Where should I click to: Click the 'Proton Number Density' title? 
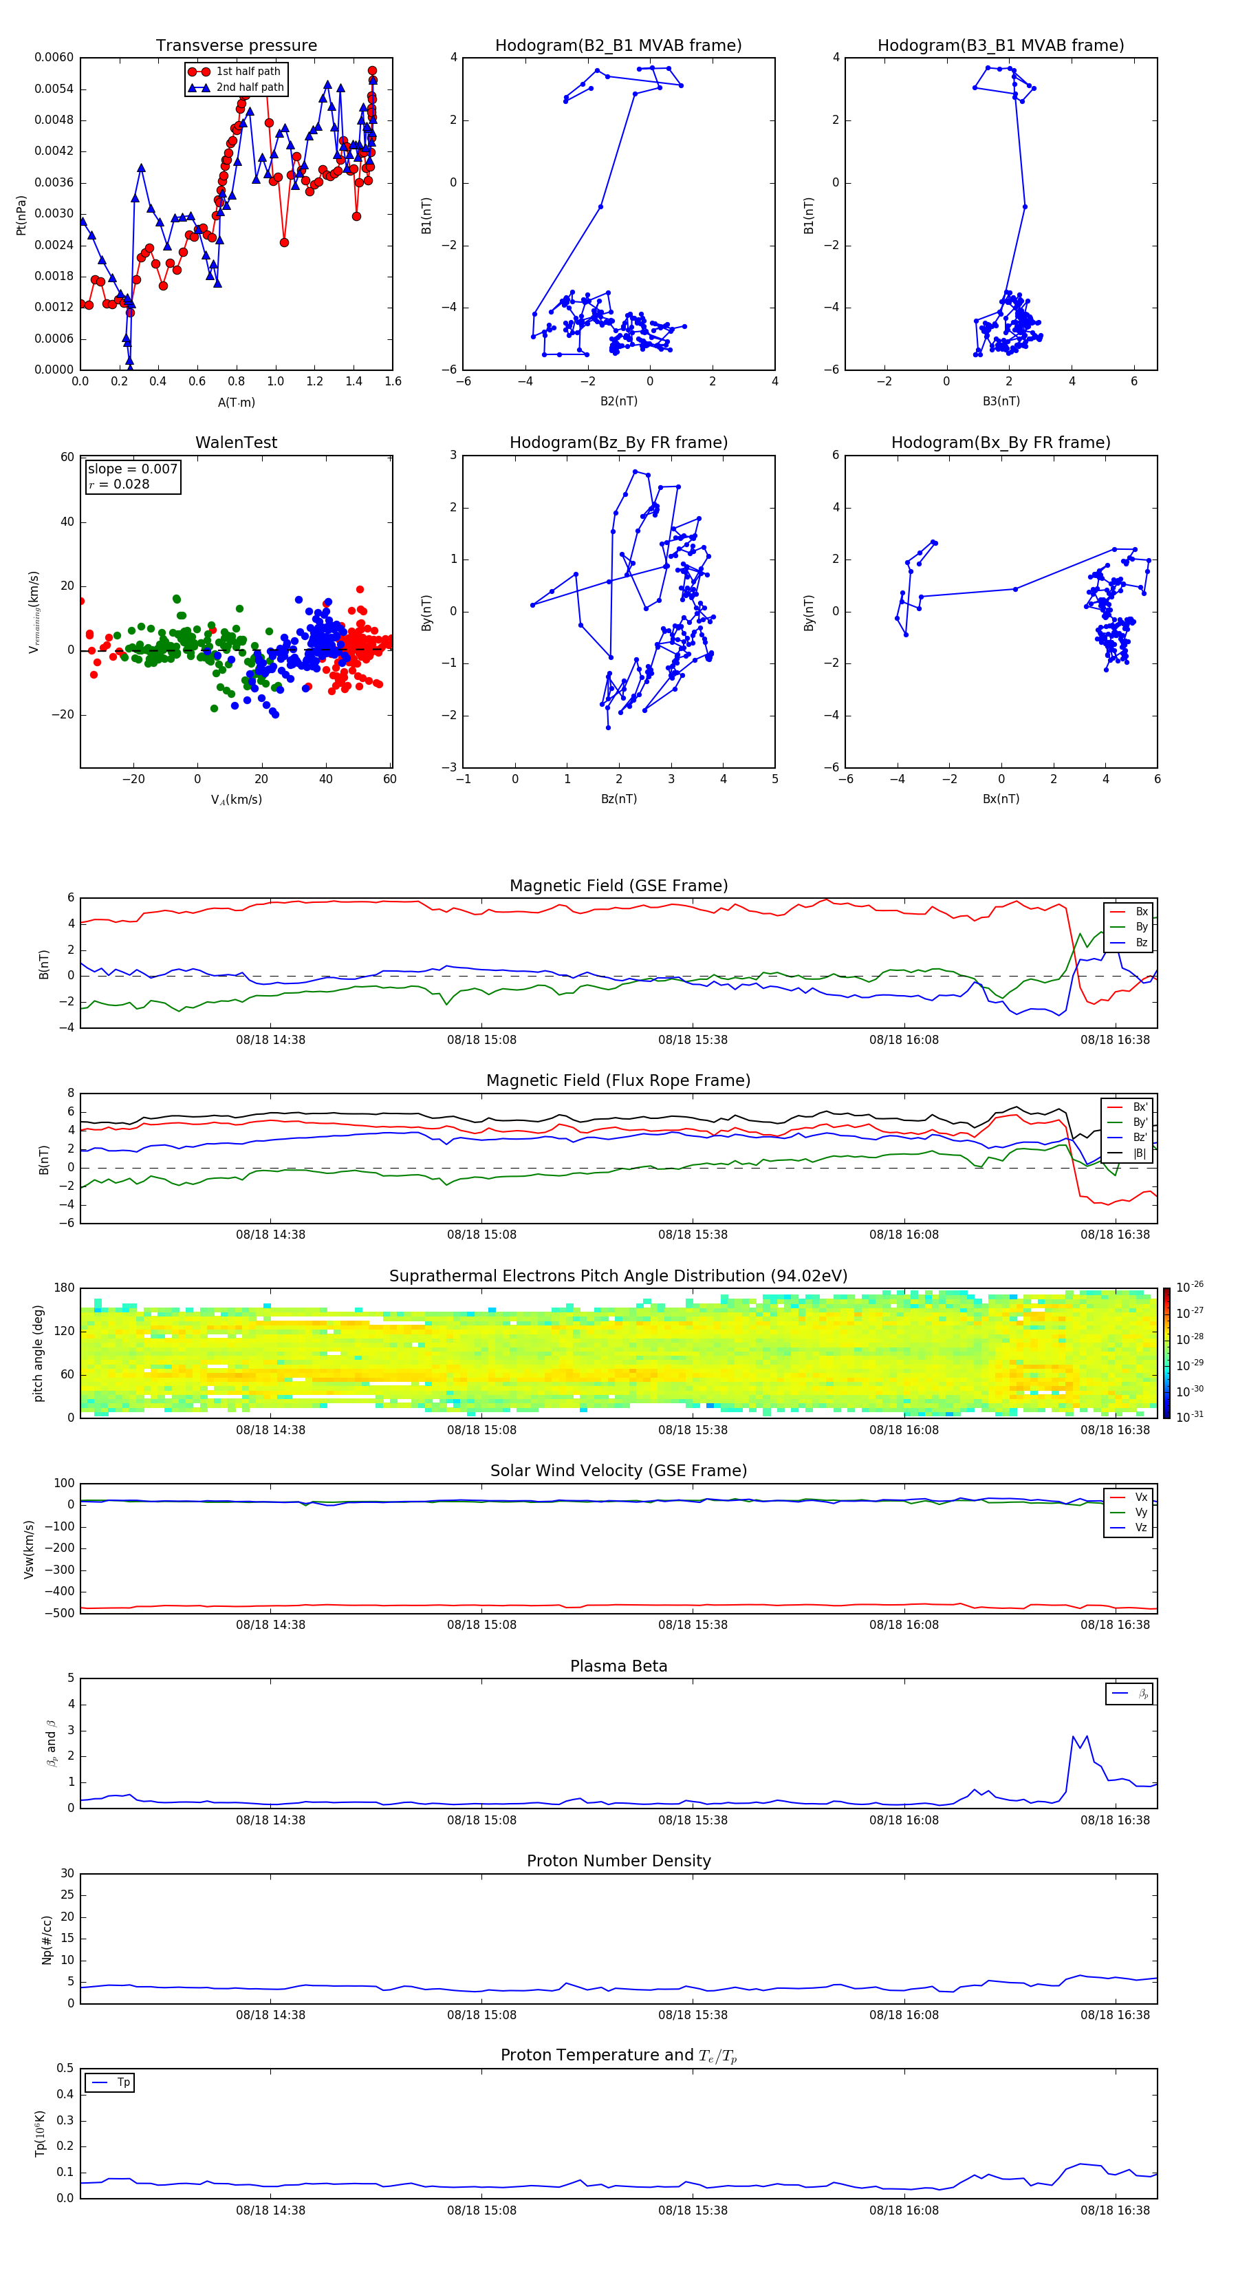point(618,1861)
